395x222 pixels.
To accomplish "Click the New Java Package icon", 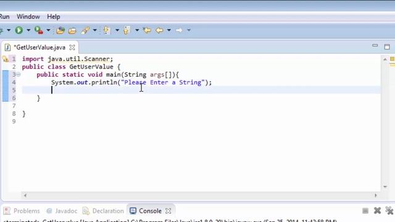I will point(60,30).
